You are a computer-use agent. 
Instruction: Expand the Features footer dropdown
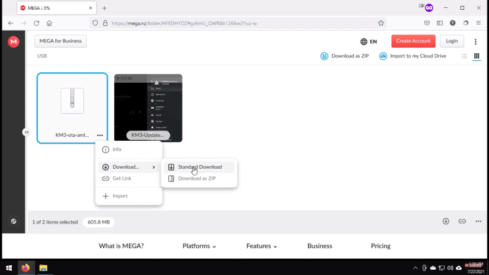(261, 246)
